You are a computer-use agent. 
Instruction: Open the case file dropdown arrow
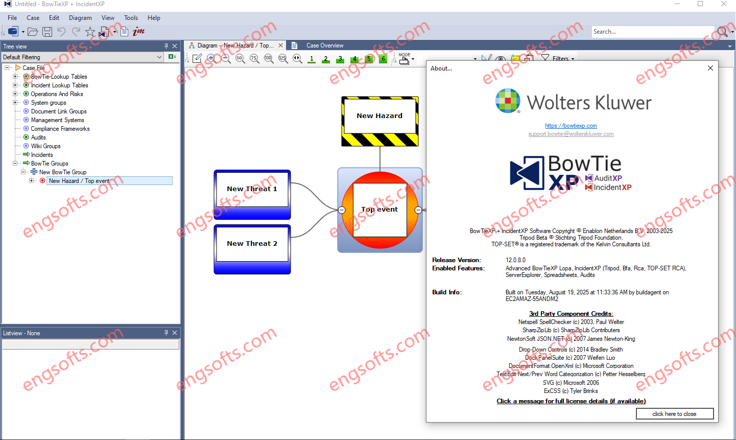(x=23, y=32)
